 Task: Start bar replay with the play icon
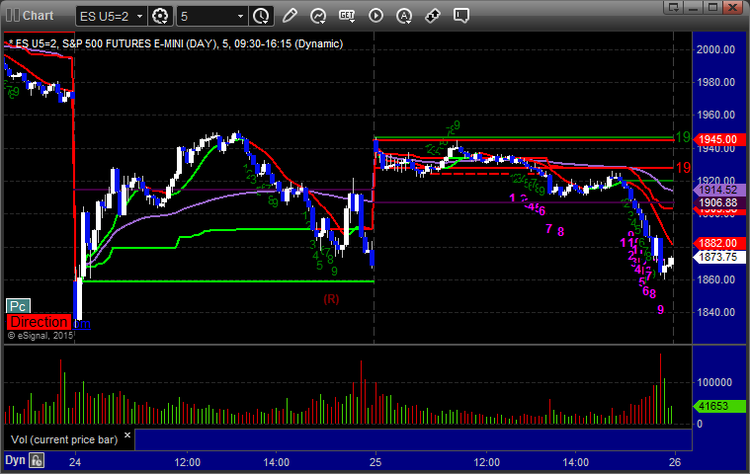tap(375, 16)
